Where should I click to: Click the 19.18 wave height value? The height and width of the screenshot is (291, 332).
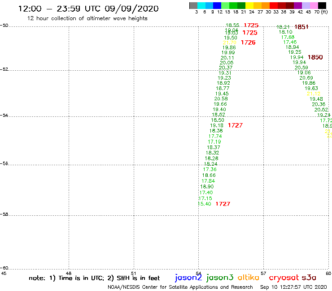pyautogui.click(x=217, y=125)
